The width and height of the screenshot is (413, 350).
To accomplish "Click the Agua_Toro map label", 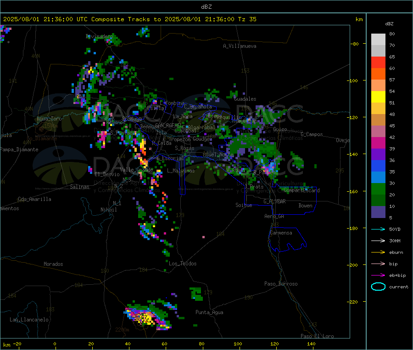I will [49, 119].
